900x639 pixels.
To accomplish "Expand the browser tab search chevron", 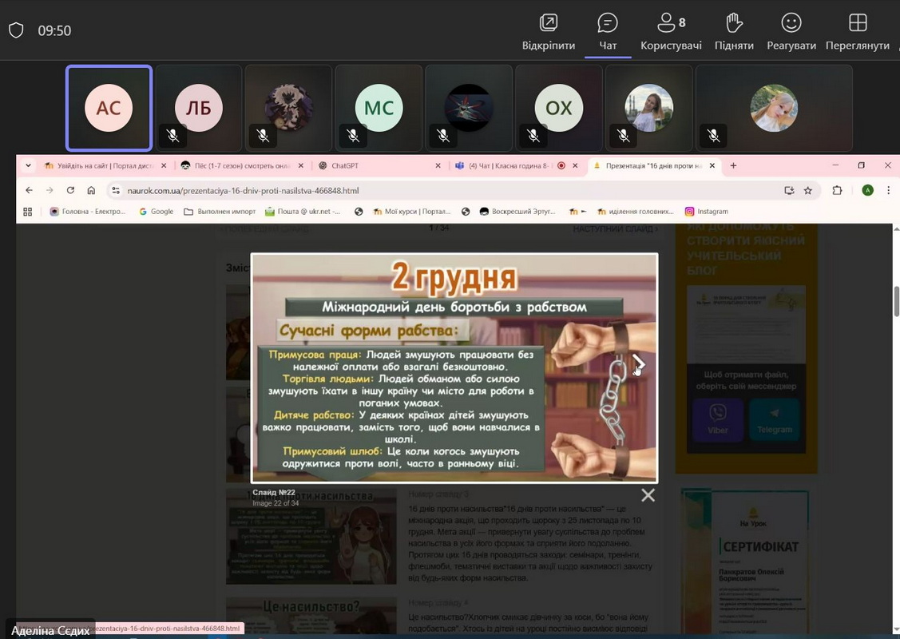I will coord(28,165).
